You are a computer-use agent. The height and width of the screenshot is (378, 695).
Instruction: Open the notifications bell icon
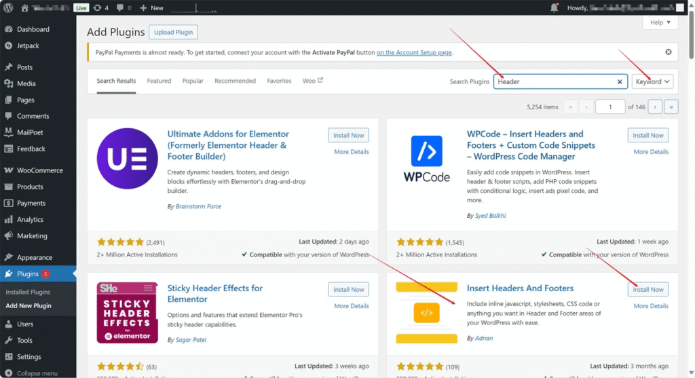[x=554, y=7]
